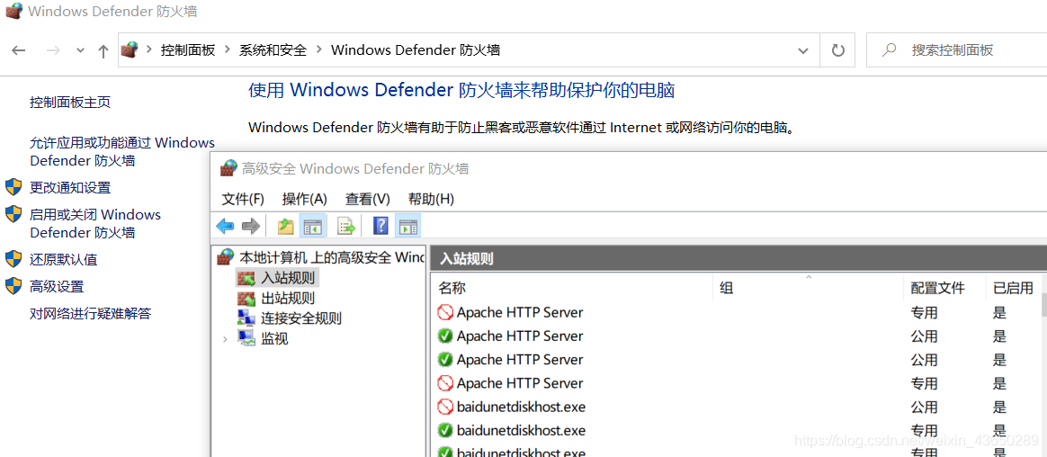Screen dimensions: 1047x457
Task: Open the 查看(V) menu
Action: (367, 199)
